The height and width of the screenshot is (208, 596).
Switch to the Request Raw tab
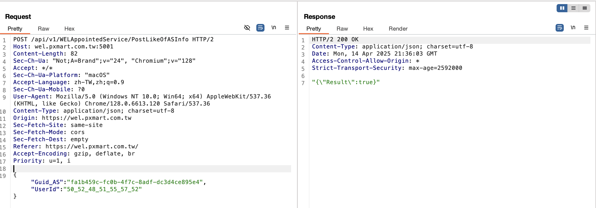click(x=43, y=29)
